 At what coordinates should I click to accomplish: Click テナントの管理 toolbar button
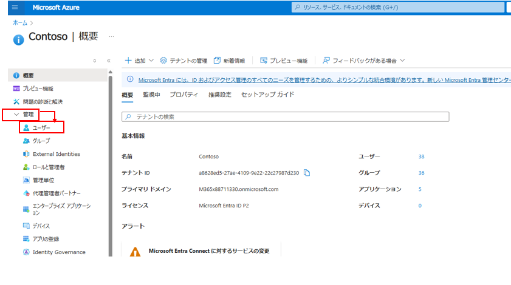[x=184, y=61]
